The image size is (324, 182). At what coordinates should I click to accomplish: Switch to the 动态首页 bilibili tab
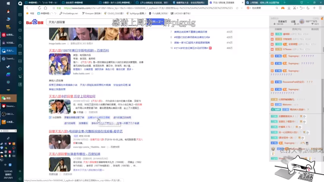[78, 2]
